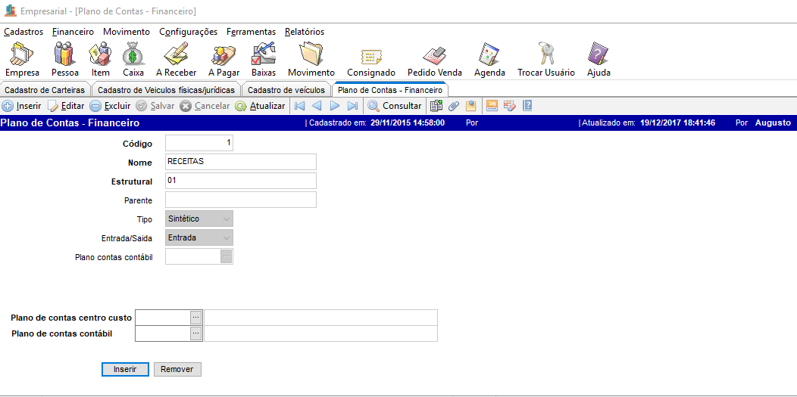Click the Caixa toolbar icon
The width and height of the screenshot is (797, 397).
click(x=133, y=59)
